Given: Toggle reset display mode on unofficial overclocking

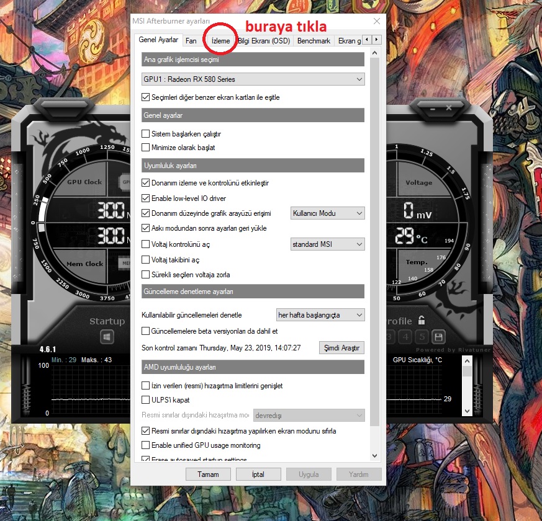Looking at the screenshot, I should (x=145, y=431).
